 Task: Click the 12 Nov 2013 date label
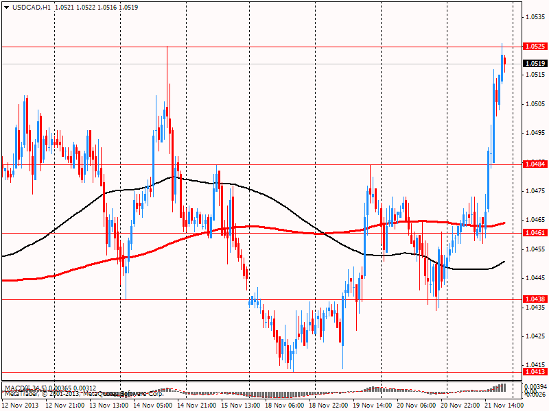click(21, 406)
